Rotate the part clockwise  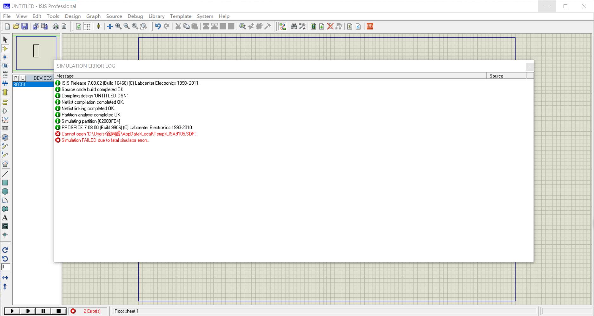coord(5,250)
